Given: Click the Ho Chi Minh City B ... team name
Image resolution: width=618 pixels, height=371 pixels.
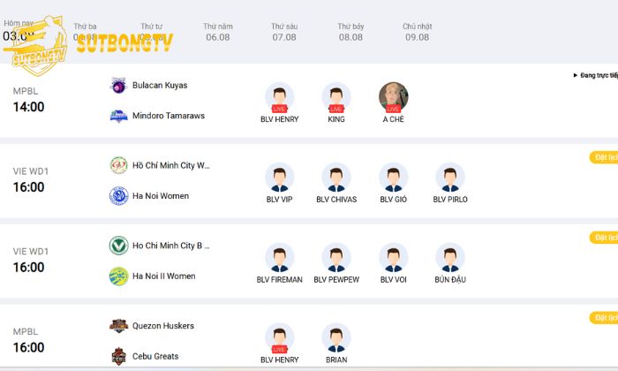Looking at the screenshot, I should [x=170, y=246].
